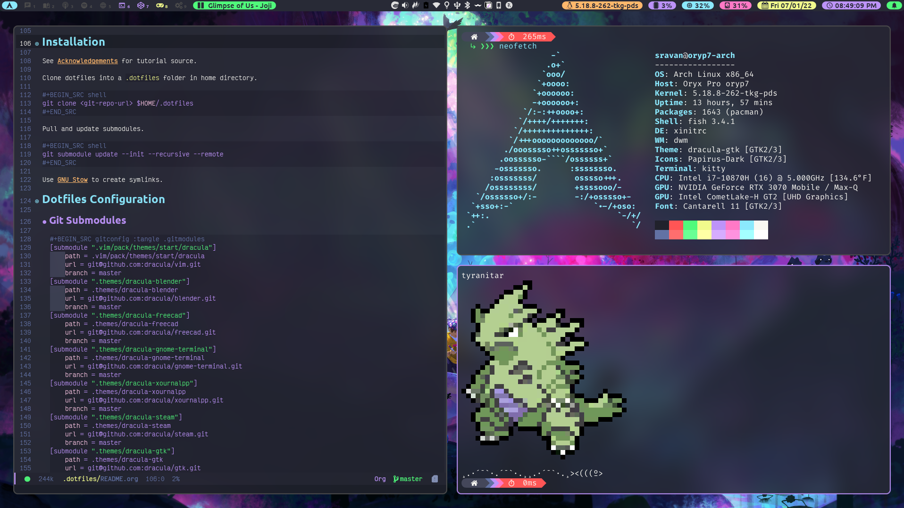Open the Acknowledgements link
Screen dimensions: 904x508
[87, 61]
